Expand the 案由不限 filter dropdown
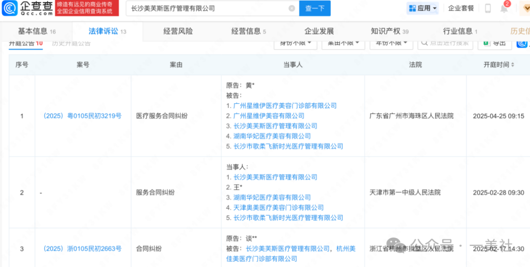The height and width of the screenshot is (267, 530). pyautogui.click(x=343, y=43)
